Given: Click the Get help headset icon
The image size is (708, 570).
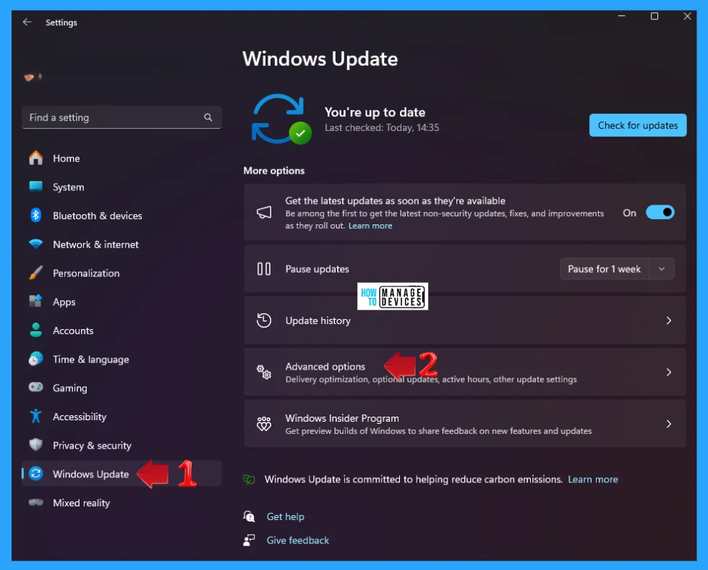Looking at the screenshot, I should 249,516.
